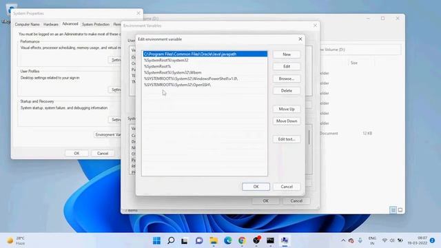This screenshot has width=441, height=248.
Task: Open the weather widget showing 28°C Haze
Action: click(16, 240)
